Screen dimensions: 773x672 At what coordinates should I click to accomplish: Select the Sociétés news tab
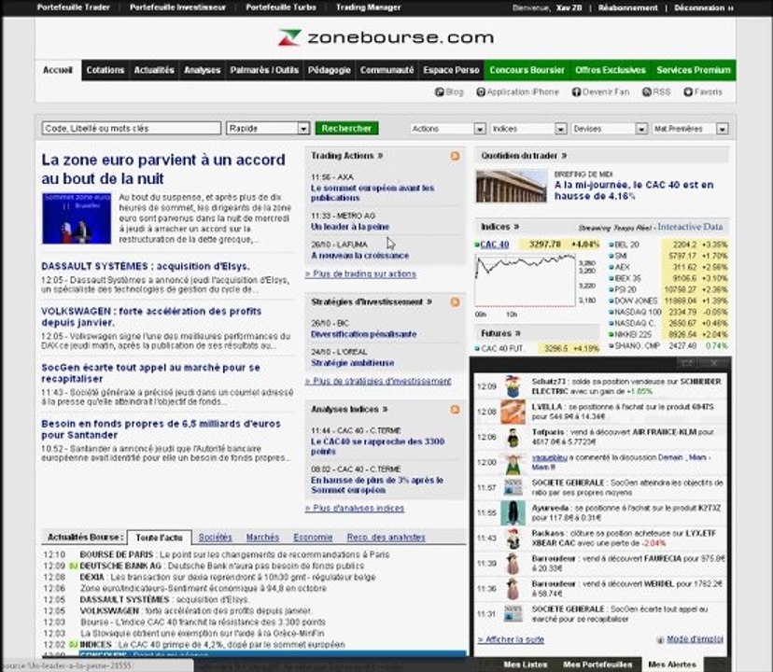(x=215, y=538)
